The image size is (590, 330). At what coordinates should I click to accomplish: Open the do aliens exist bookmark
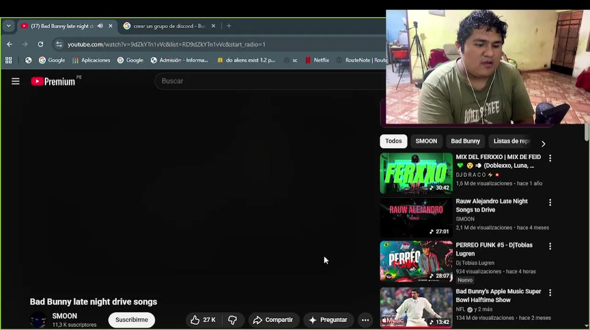pyautogui.click(x=246, y=60)
